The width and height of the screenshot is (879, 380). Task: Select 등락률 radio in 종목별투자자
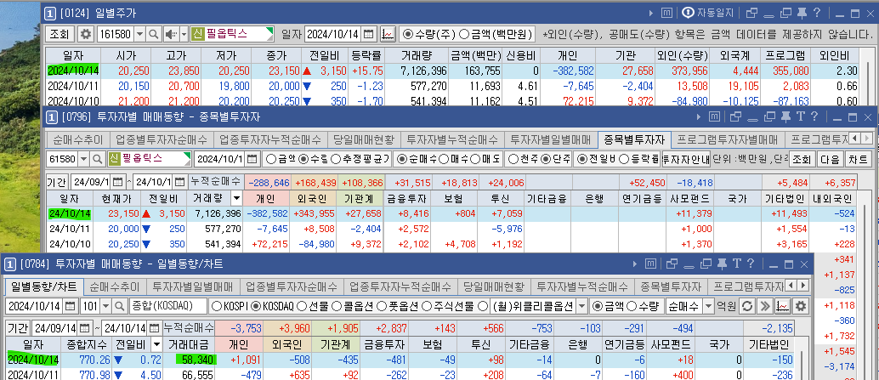point(623,159)
